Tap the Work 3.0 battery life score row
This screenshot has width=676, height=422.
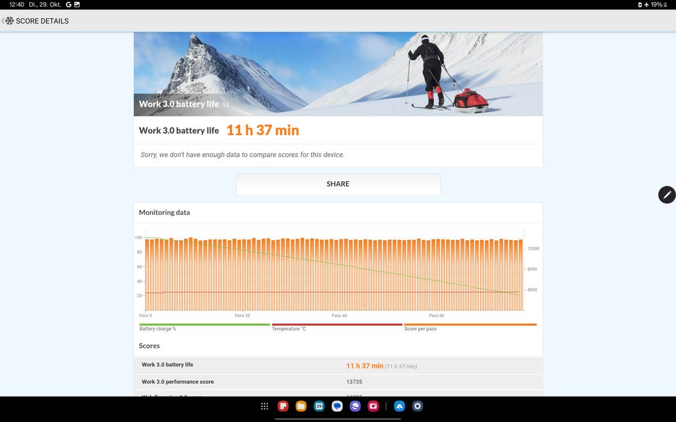pos(338,365)
